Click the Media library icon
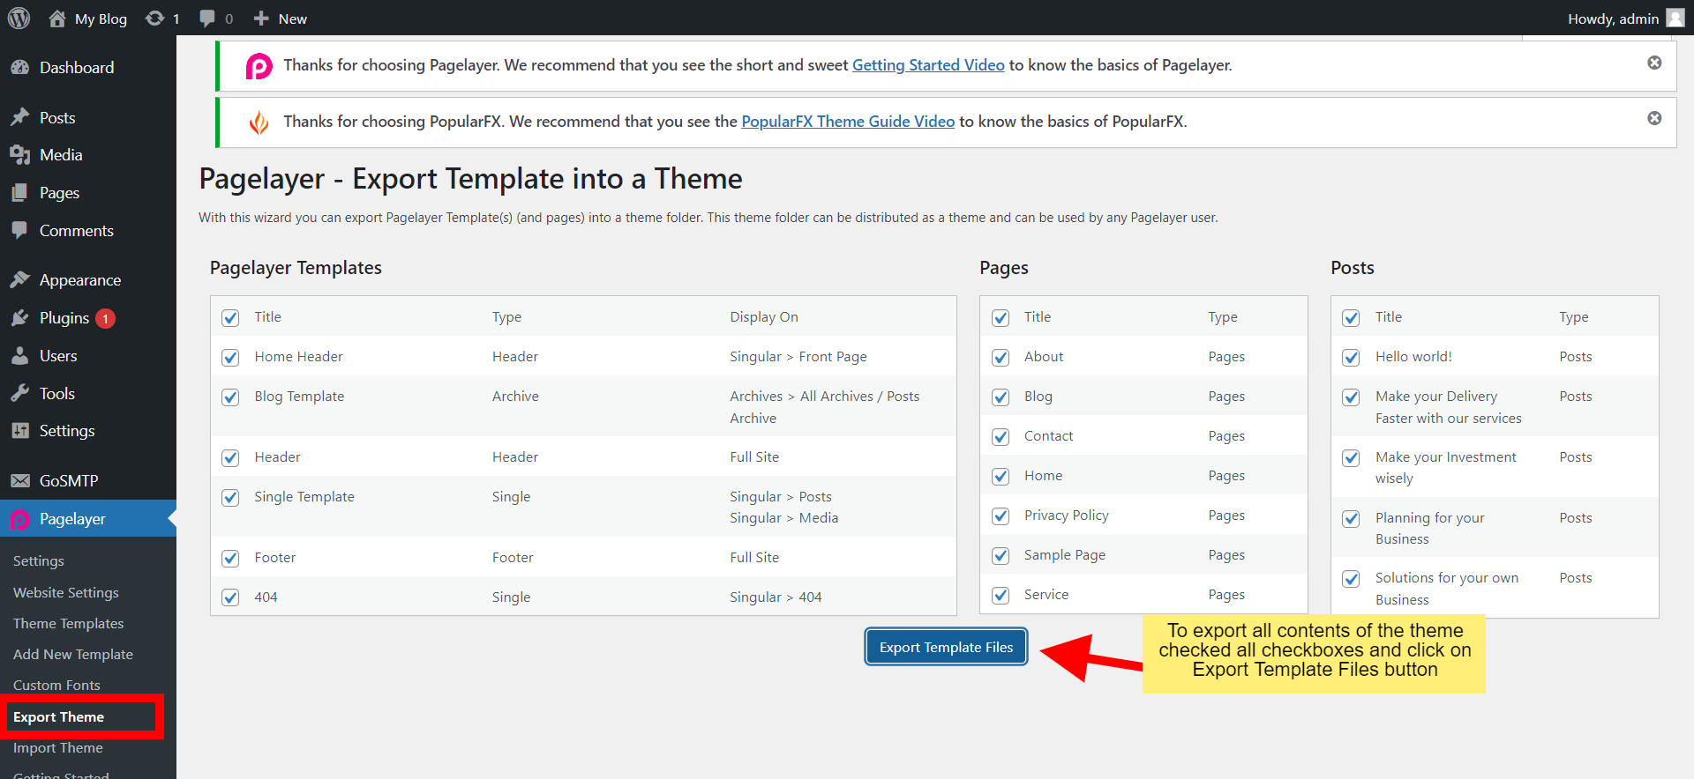Screen dimensions: 1694x779 pyautogui.click(x=19, y=155)
